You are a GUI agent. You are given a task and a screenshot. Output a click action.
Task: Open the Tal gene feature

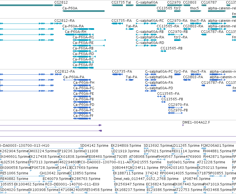130,5
